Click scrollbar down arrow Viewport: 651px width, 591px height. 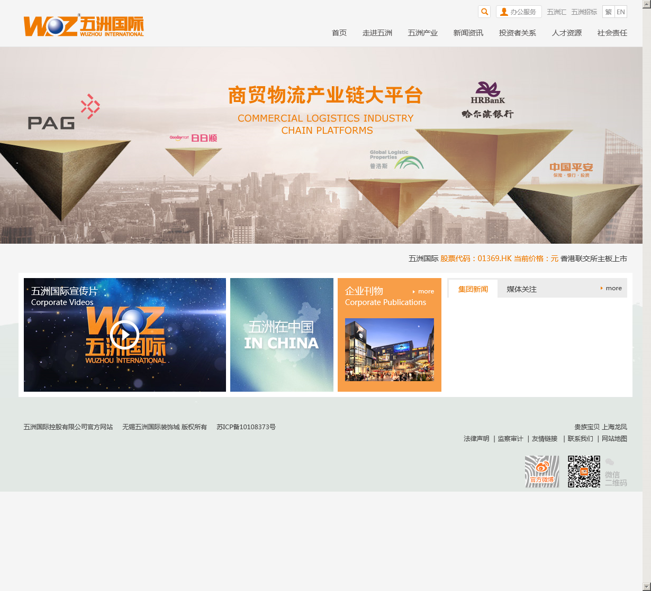coord(647,587)
